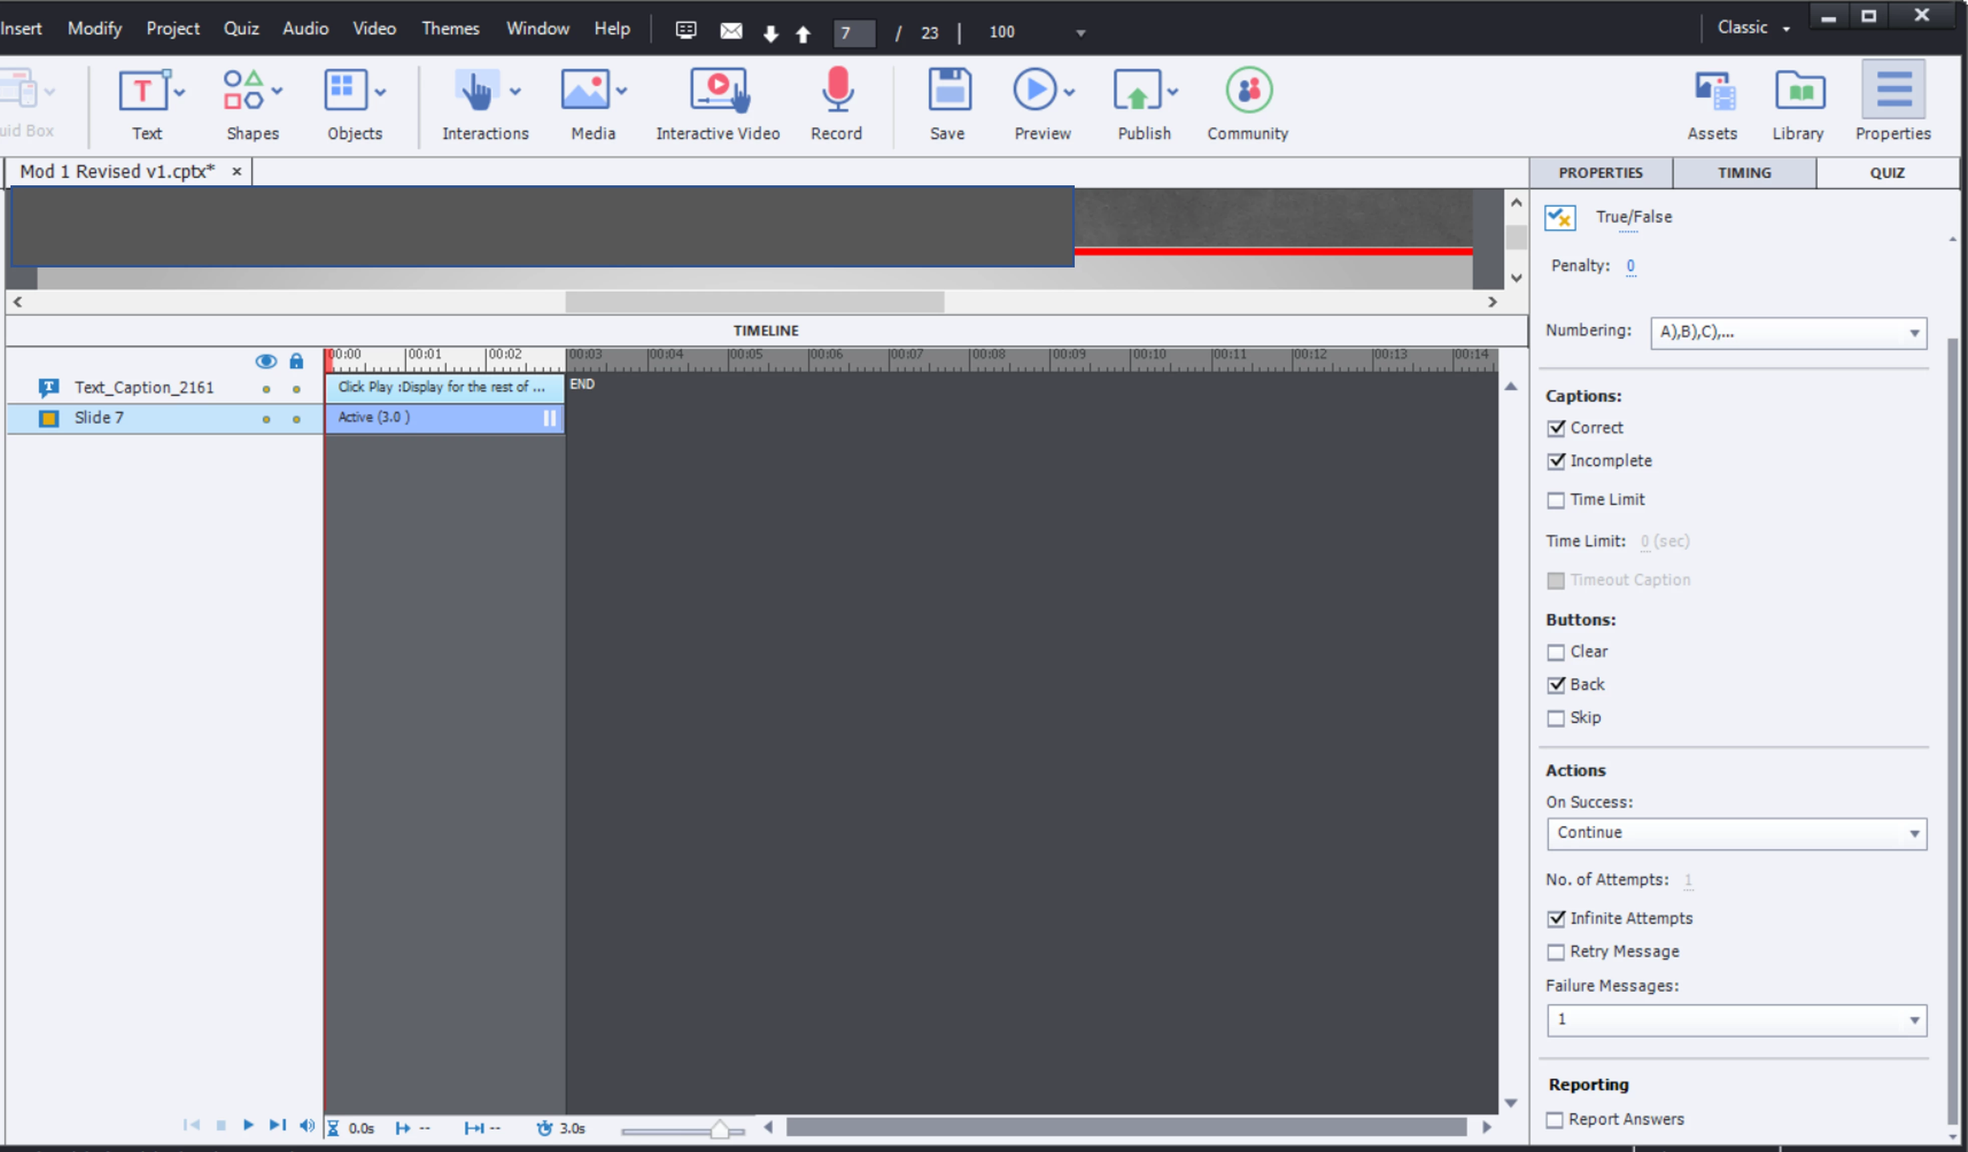Open the Quiz menu

tap(240, 29)
